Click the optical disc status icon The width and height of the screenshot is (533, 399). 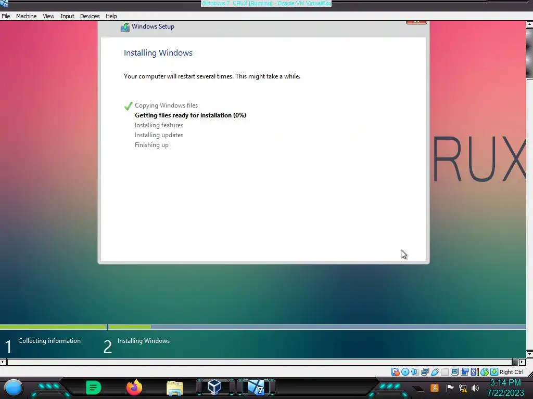(x=405, y=372)
